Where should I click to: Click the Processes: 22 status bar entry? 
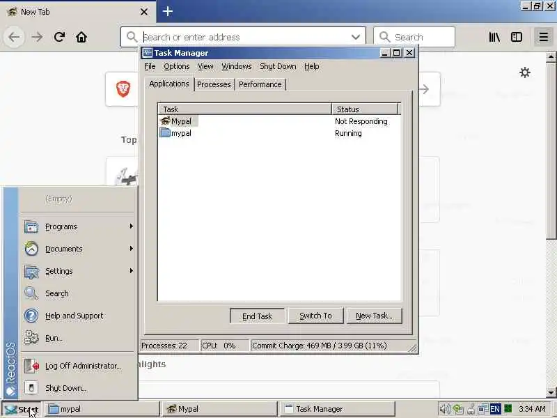coord(169,346)
